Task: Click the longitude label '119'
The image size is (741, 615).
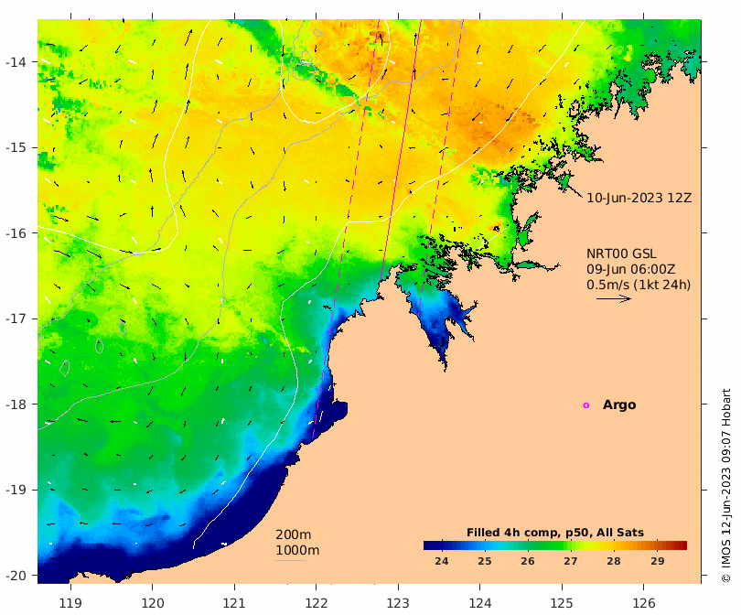Action: tap(70, 603)
